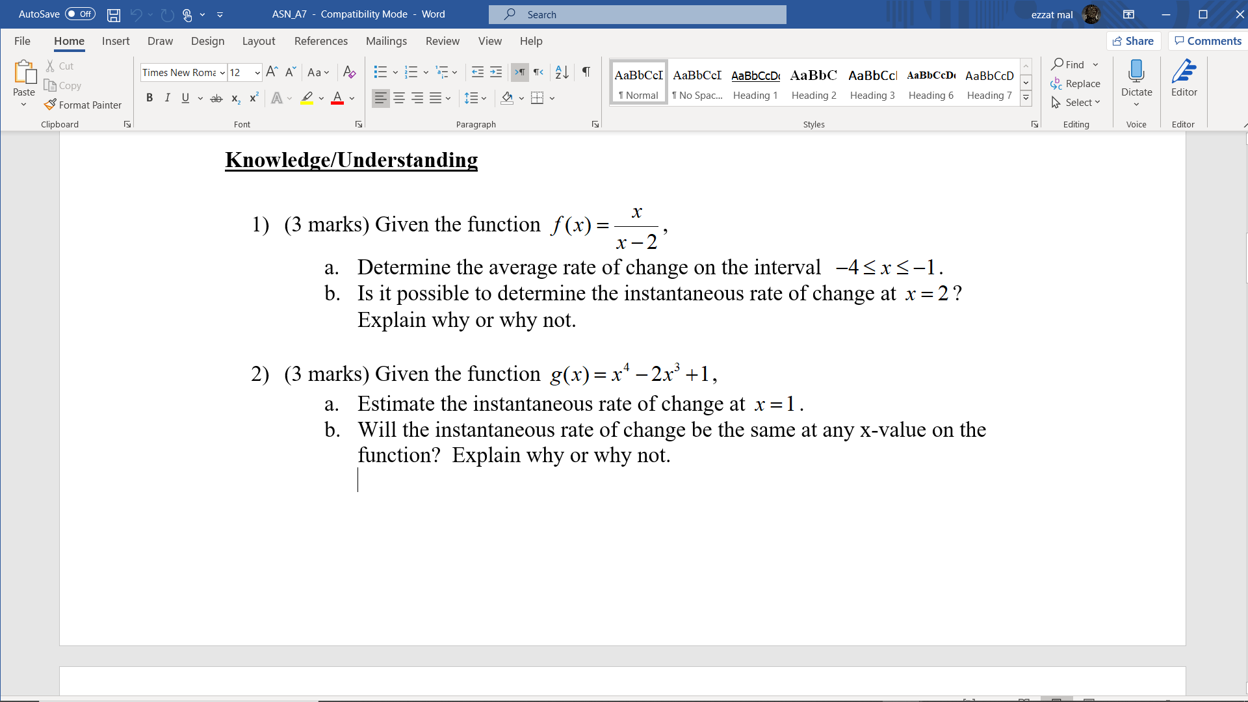Viewport: 1248px width, 702px height.
Task: Open the line spacing dropdown
Action: coord(484,98)
